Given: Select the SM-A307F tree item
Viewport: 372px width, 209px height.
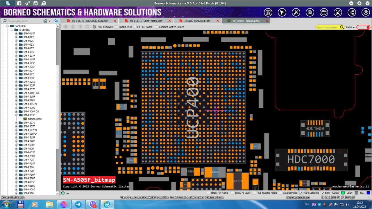Looking at the screenshot, I should 29,89.
